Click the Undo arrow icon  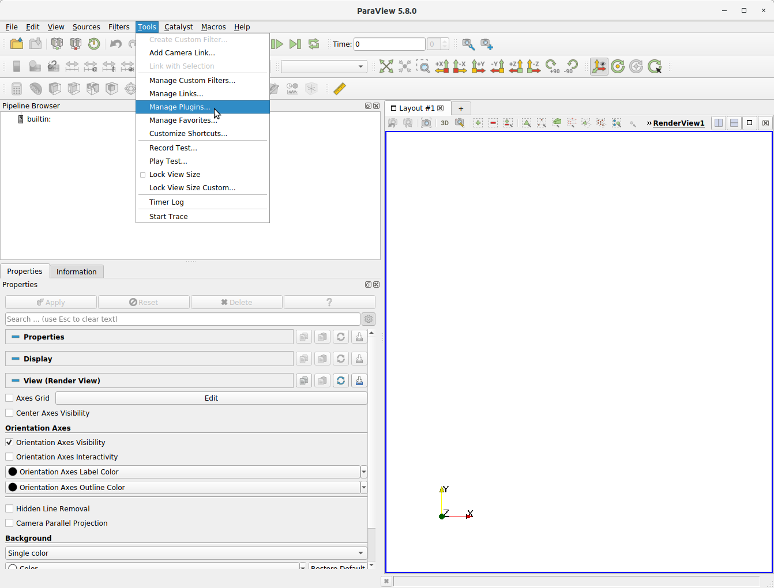pyautogui.click(x=116, y=44)
